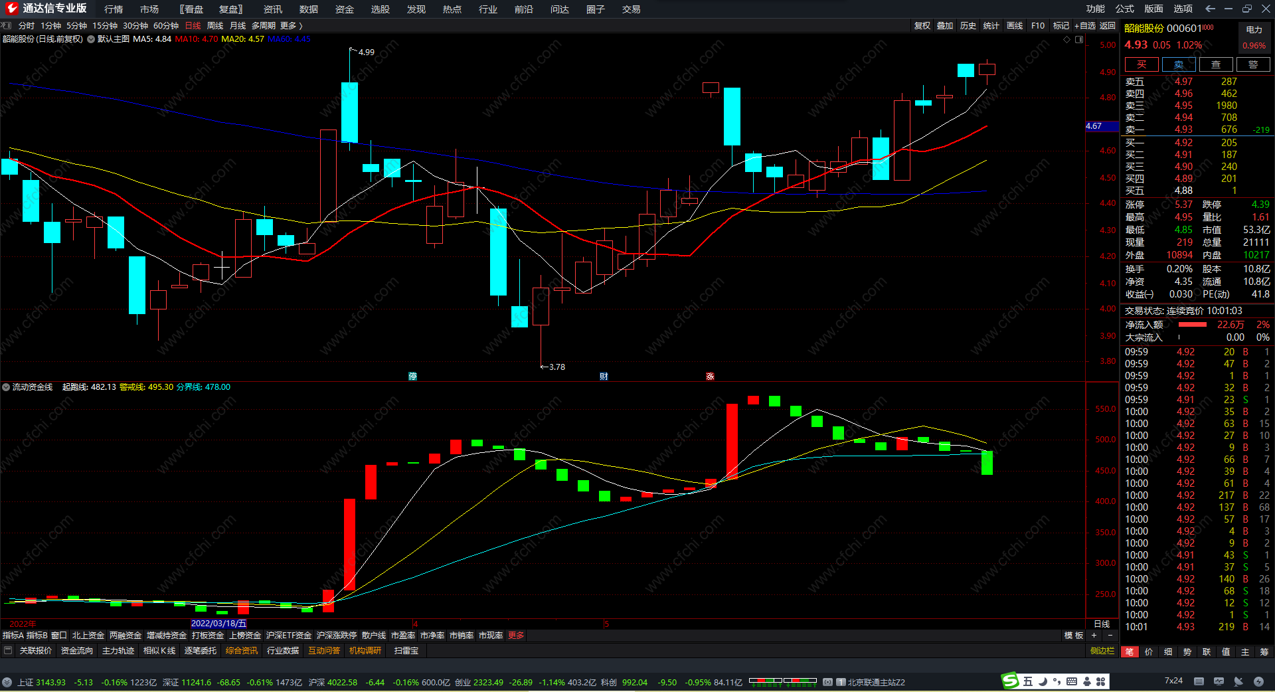This screenshot has height=692, width=1275.
Task: Click the blue 卖 sell button
Action: [1179, 64]
